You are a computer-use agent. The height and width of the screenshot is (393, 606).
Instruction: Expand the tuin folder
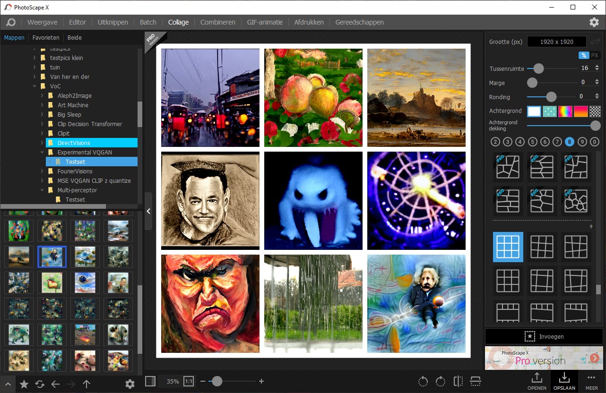(x=35, y=68)
